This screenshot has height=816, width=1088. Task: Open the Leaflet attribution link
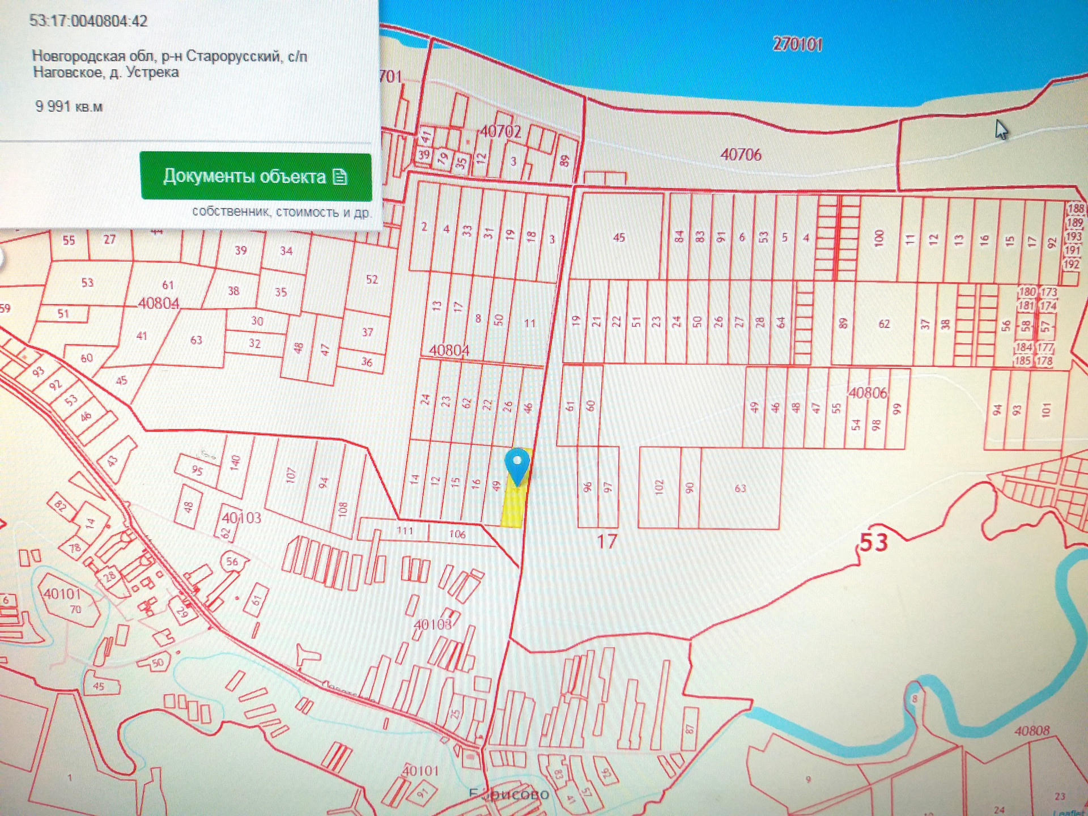(1068, 813)
